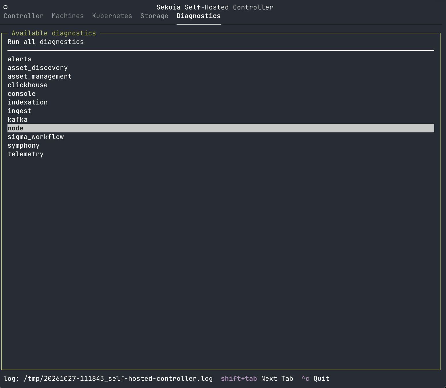Select the Storage tab
This screenshot has height=388, width=446.
pos(154,16)
